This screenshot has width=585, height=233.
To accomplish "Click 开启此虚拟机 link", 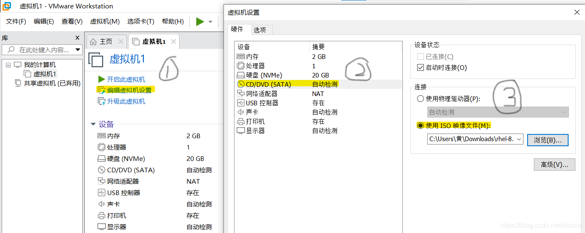I will tap(126, 79).
